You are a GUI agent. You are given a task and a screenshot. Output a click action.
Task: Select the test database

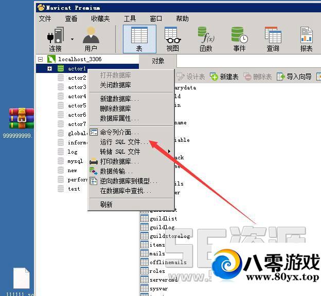point(74,189)
